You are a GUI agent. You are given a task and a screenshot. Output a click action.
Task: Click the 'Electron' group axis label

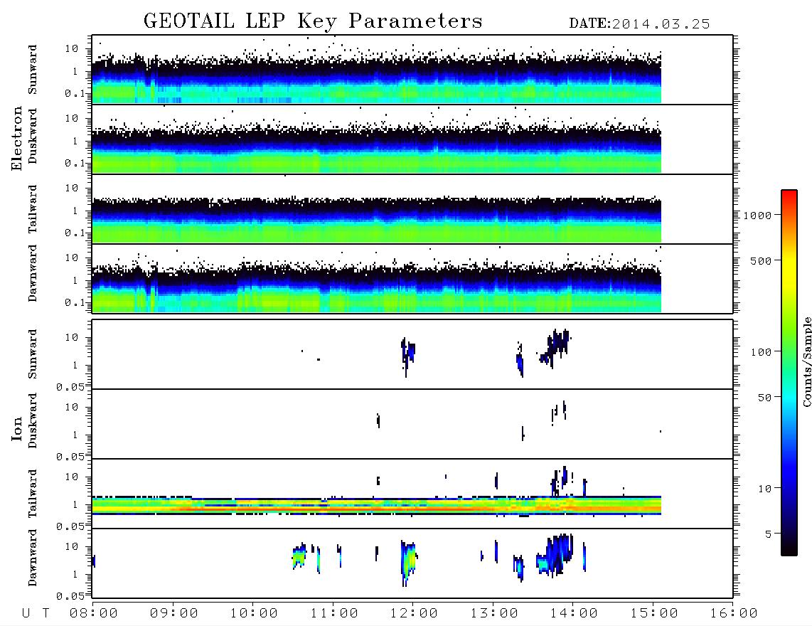pyautogui.click(x=17, y=139)
